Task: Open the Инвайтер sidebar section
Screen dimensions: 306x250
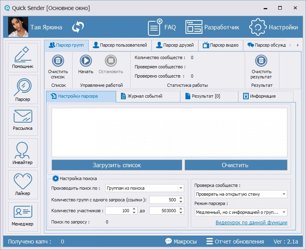Action: click(x=23, y=153)
